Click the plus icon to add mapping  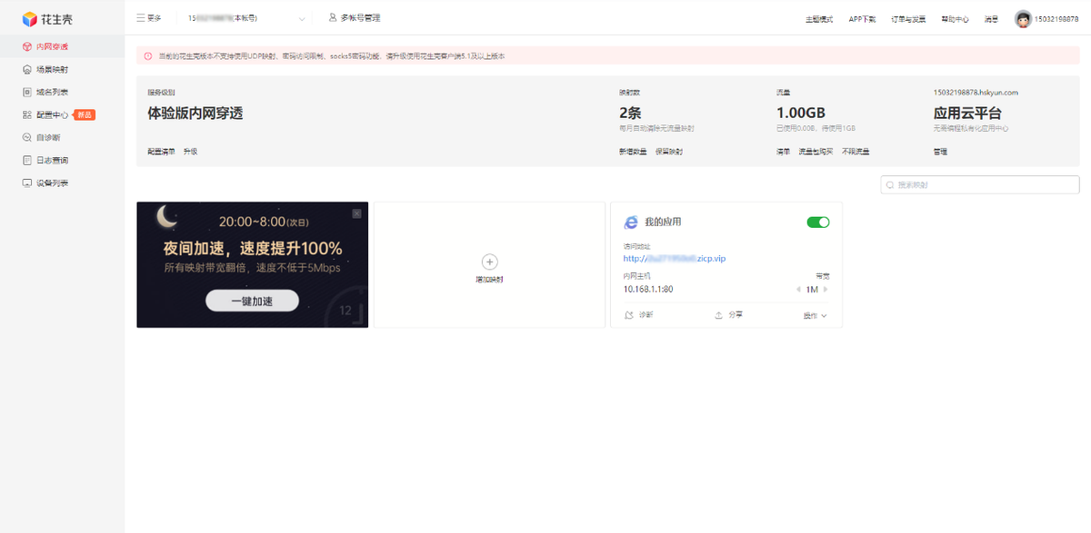tap(489, 262)
